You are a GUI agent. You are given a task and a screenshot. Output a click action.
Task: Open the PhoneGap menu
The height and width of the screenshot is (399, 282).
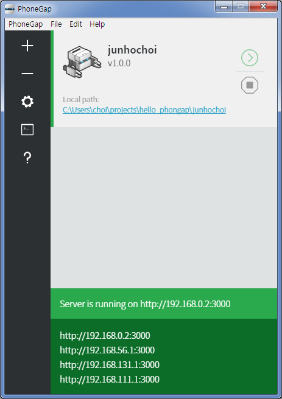pyautogui.click(x=26, y=24)
